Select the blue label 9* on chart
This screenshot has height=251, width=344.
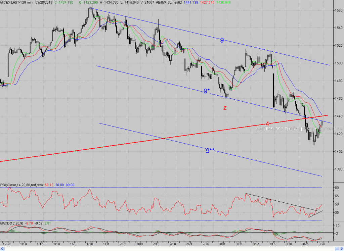tap(207, 91)
